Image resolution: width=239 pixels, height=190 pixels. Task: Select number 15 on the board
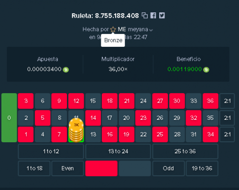(x=93, y=101)
